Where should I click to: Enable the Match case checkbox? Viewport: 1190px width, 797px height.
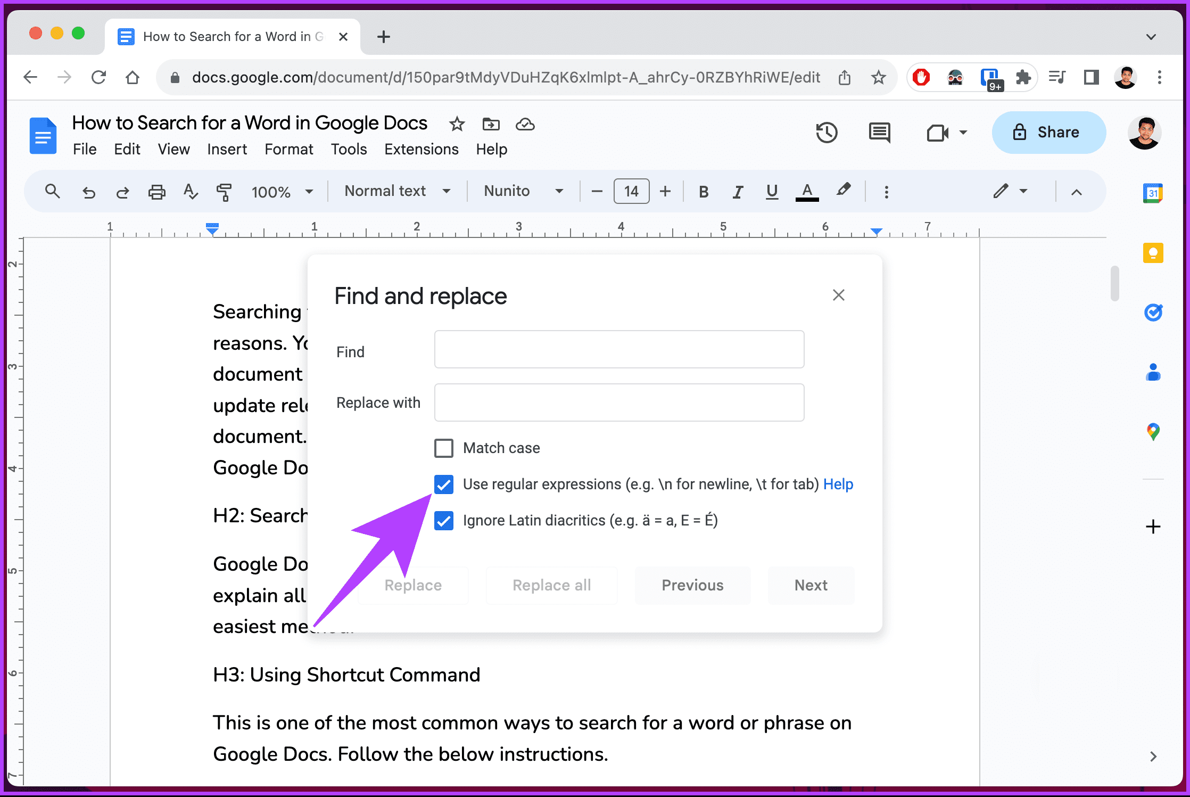443,448
